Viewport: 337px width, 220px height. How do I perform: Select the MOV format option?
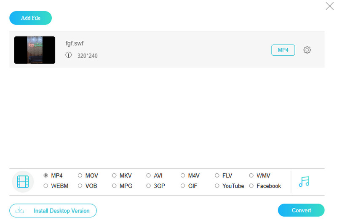pos(80,175)
